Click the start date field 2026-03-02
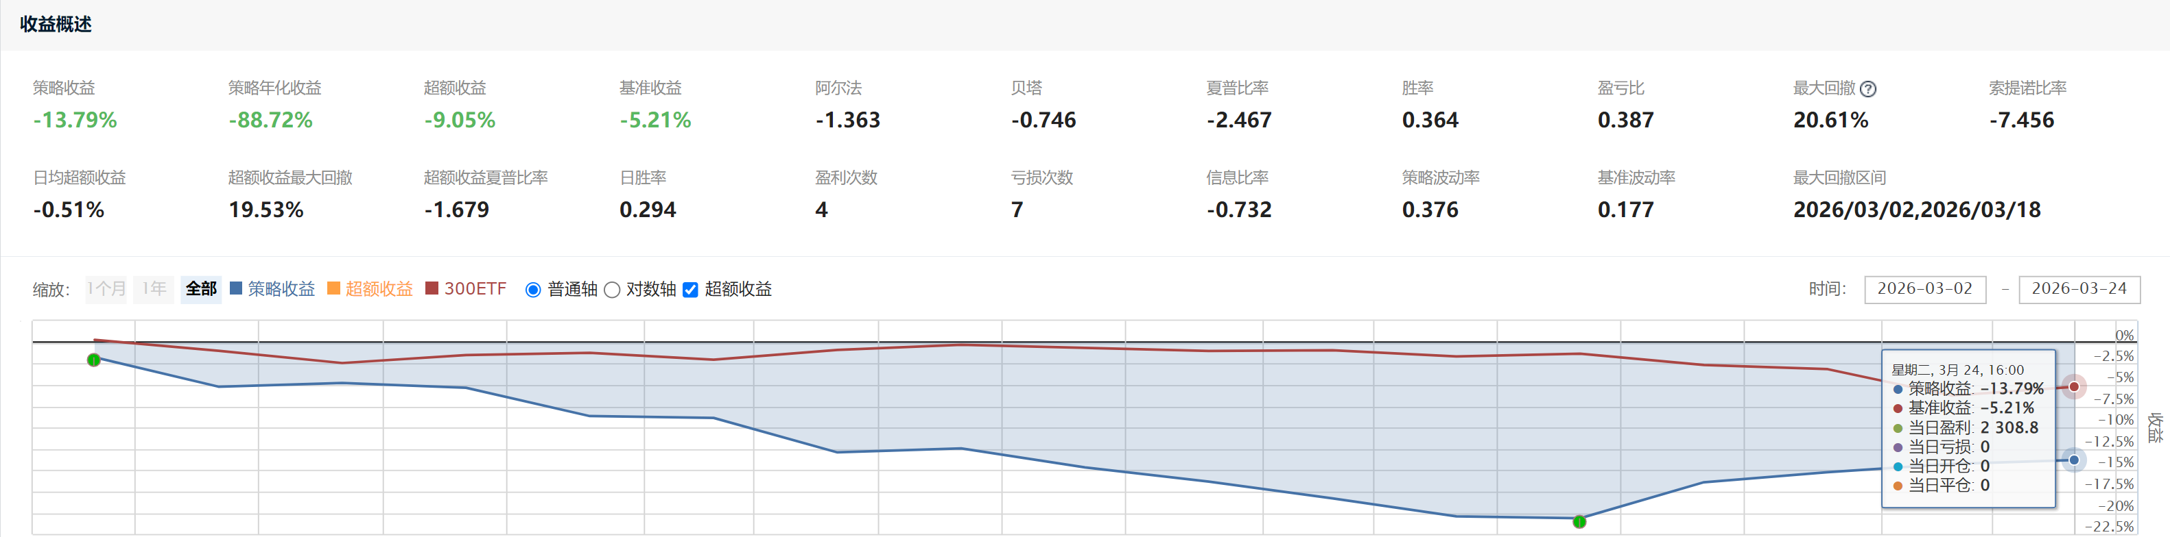2170x537 pixels. pos(1925,289)
